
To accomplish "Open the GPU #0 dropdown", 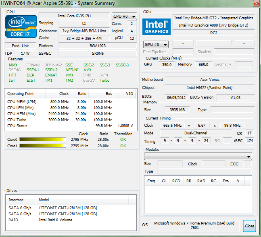I will click(156, 45).
